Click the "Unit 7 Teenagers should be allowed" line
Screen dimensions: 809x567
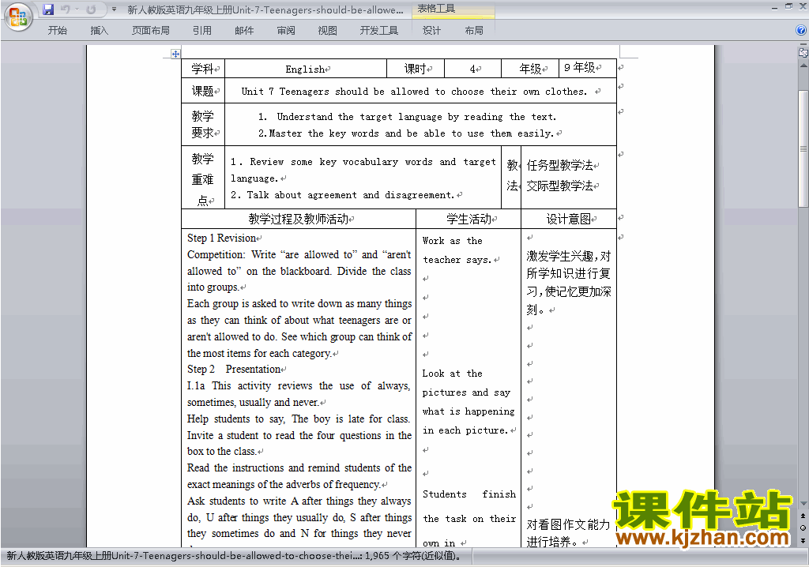click(x=414, y=92)
